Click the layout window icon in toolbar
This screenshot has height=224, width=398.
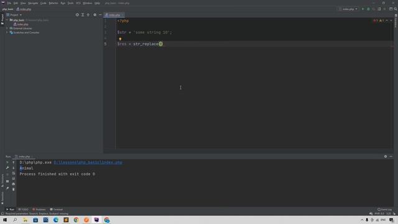pyautogui.click(x=391, y=9)
